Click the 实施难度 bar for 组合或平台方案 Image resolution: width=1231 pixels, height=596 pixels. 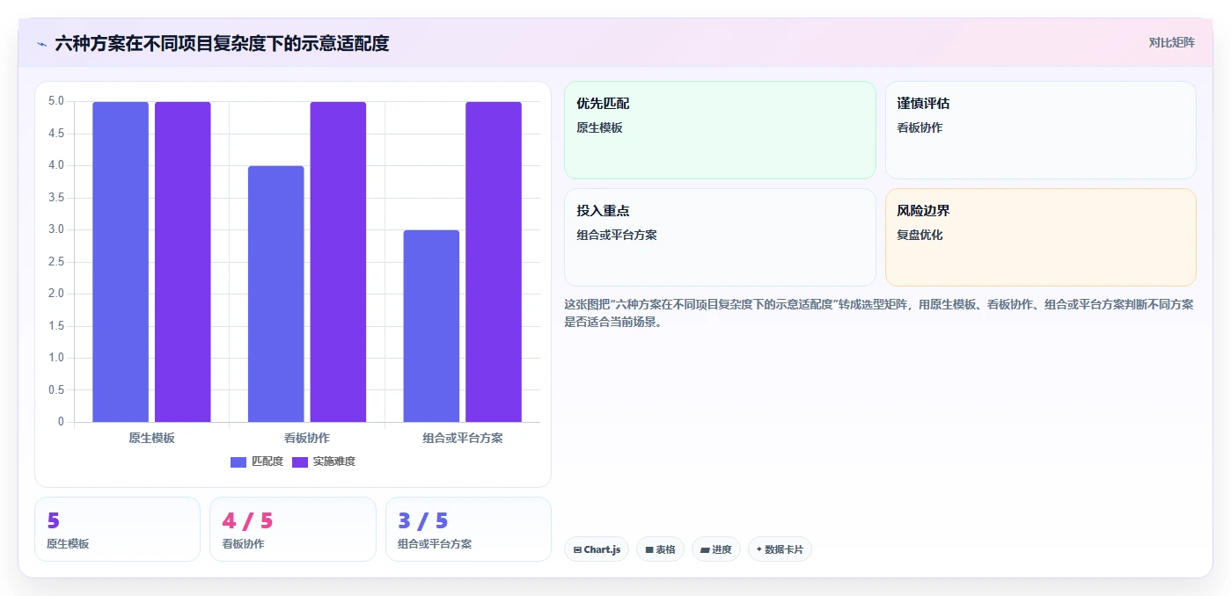point(494,262)
